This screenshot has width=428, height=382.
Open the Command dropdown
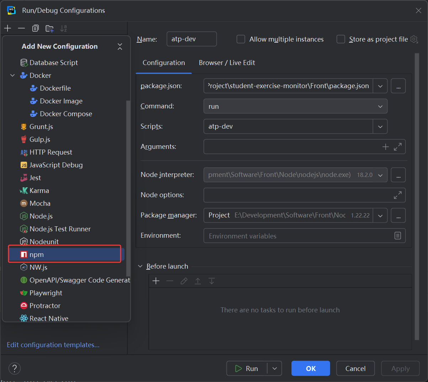coord(295,106)
